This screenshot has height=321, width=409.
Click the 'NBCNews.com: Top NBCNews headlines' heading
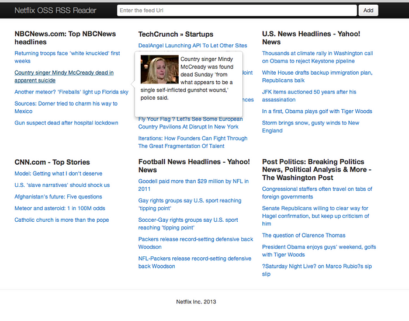pos(65,38)
